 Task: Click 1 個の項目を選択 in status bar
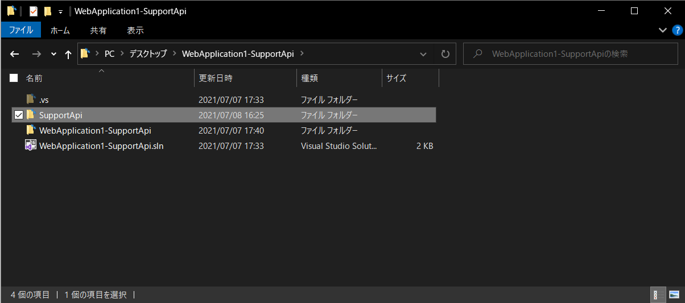[96, 294]
